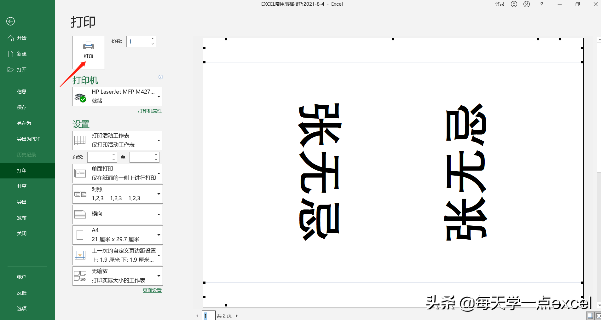Increase the number of copies
The height and width of the screenshot is (320, 601).
[x=153, y=39]
